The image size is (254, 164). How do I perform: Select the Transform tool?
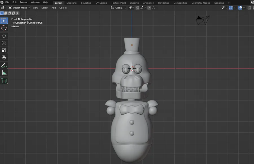tap(4, 57)
